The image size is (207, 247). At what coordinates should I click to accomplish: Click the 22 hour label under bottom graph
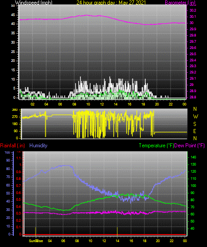point(171,241)
